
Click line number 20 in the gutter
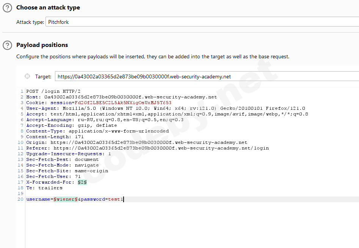click(20, 199)
